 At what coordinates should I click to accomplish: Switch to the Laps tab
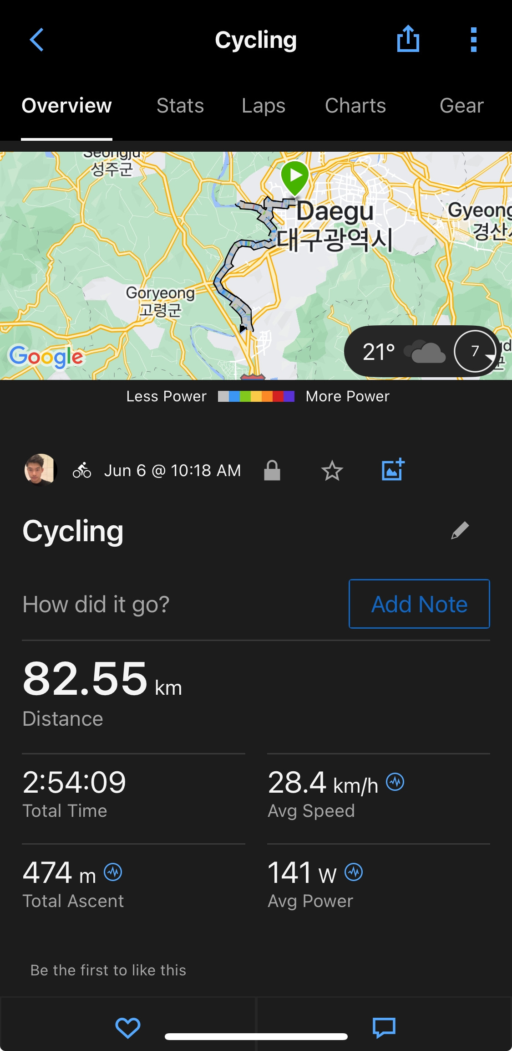[264, 106]
